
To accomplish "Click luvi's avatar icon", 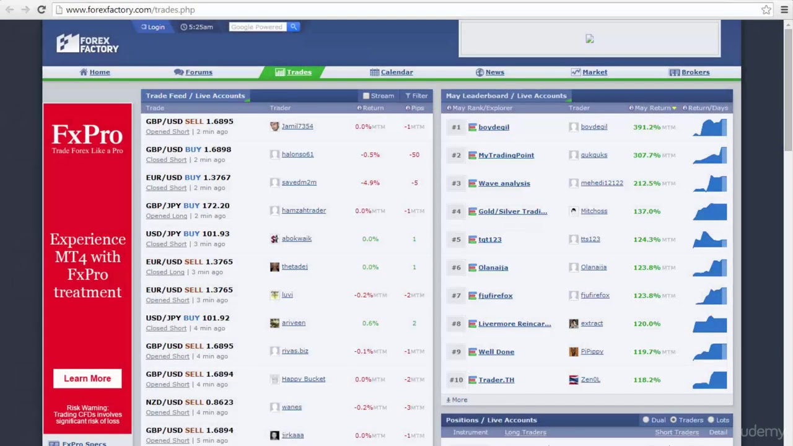I will pyautogui.click(x=274, y=295).
